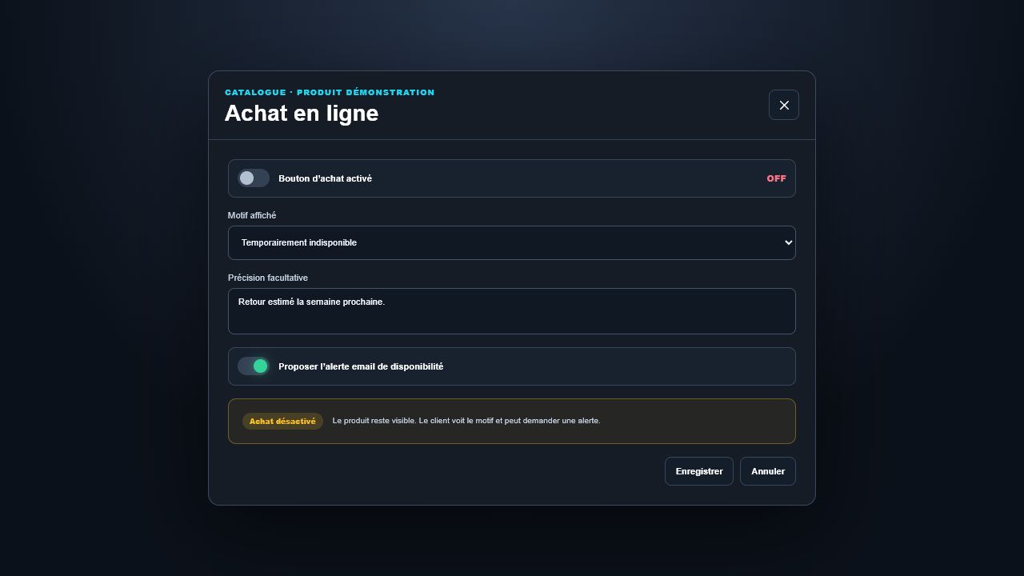Screen dimensions: 1024x576
Task: Save changes with the Enregistrer button
Action: pos(699,471)
